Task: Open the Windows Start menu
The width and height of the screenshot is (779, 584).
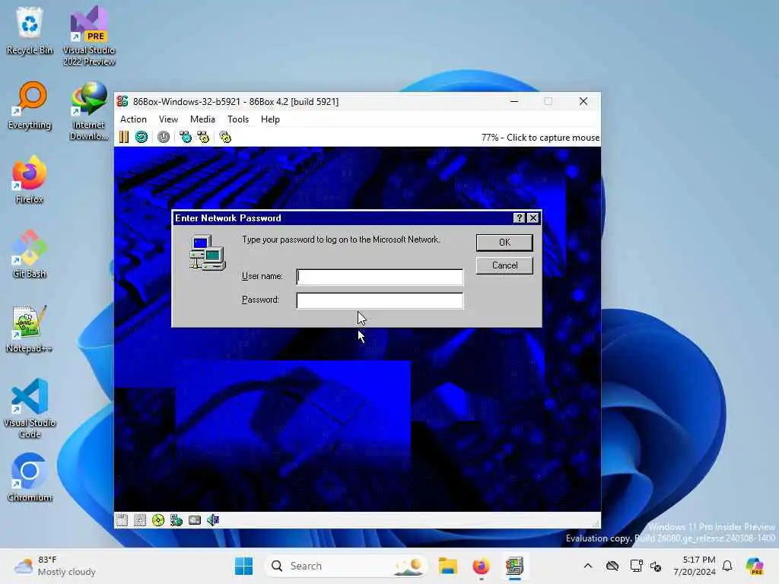Action: click(x=243, y=566)
